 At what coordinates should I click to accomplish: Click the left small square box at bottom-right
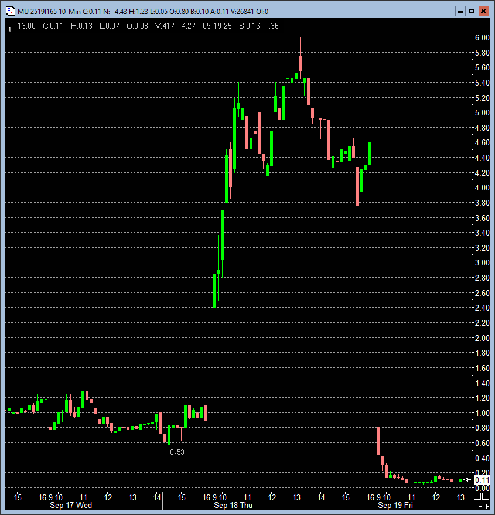click(x=477, y=497)
